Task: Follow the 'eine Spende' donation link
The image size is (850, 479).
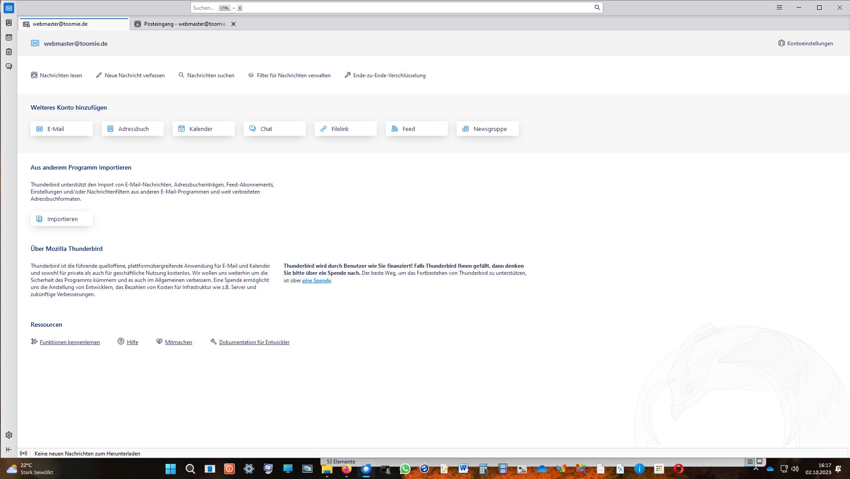Action: (x=316, y=281)
